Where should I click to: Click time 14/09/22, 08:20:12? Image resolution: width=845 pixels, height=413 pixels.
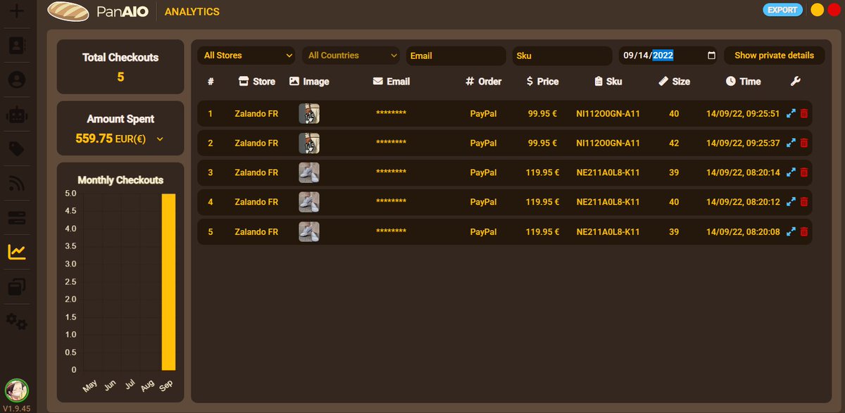click(743, 202)
